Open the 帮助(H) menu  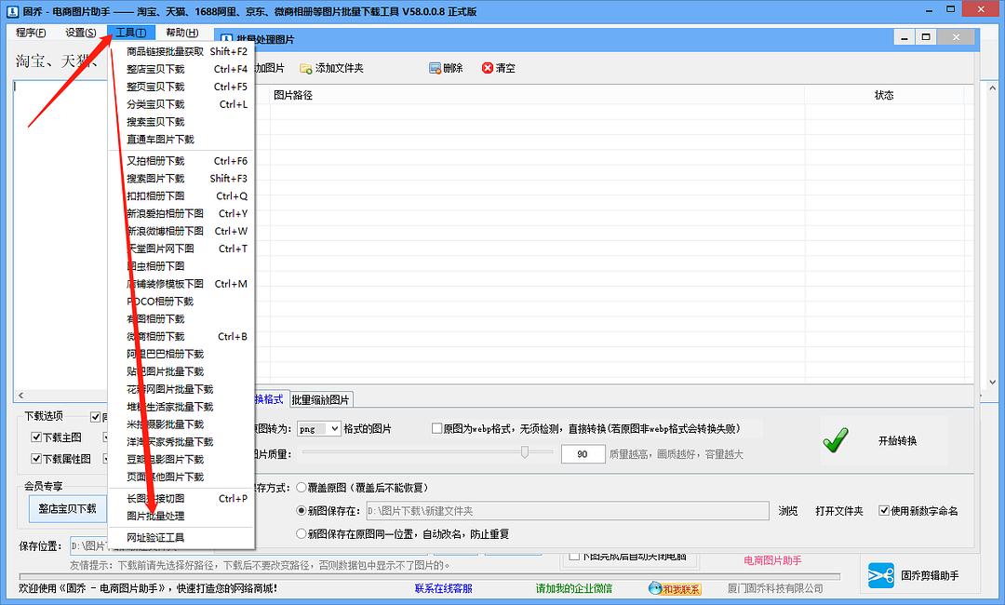[182, 32]
